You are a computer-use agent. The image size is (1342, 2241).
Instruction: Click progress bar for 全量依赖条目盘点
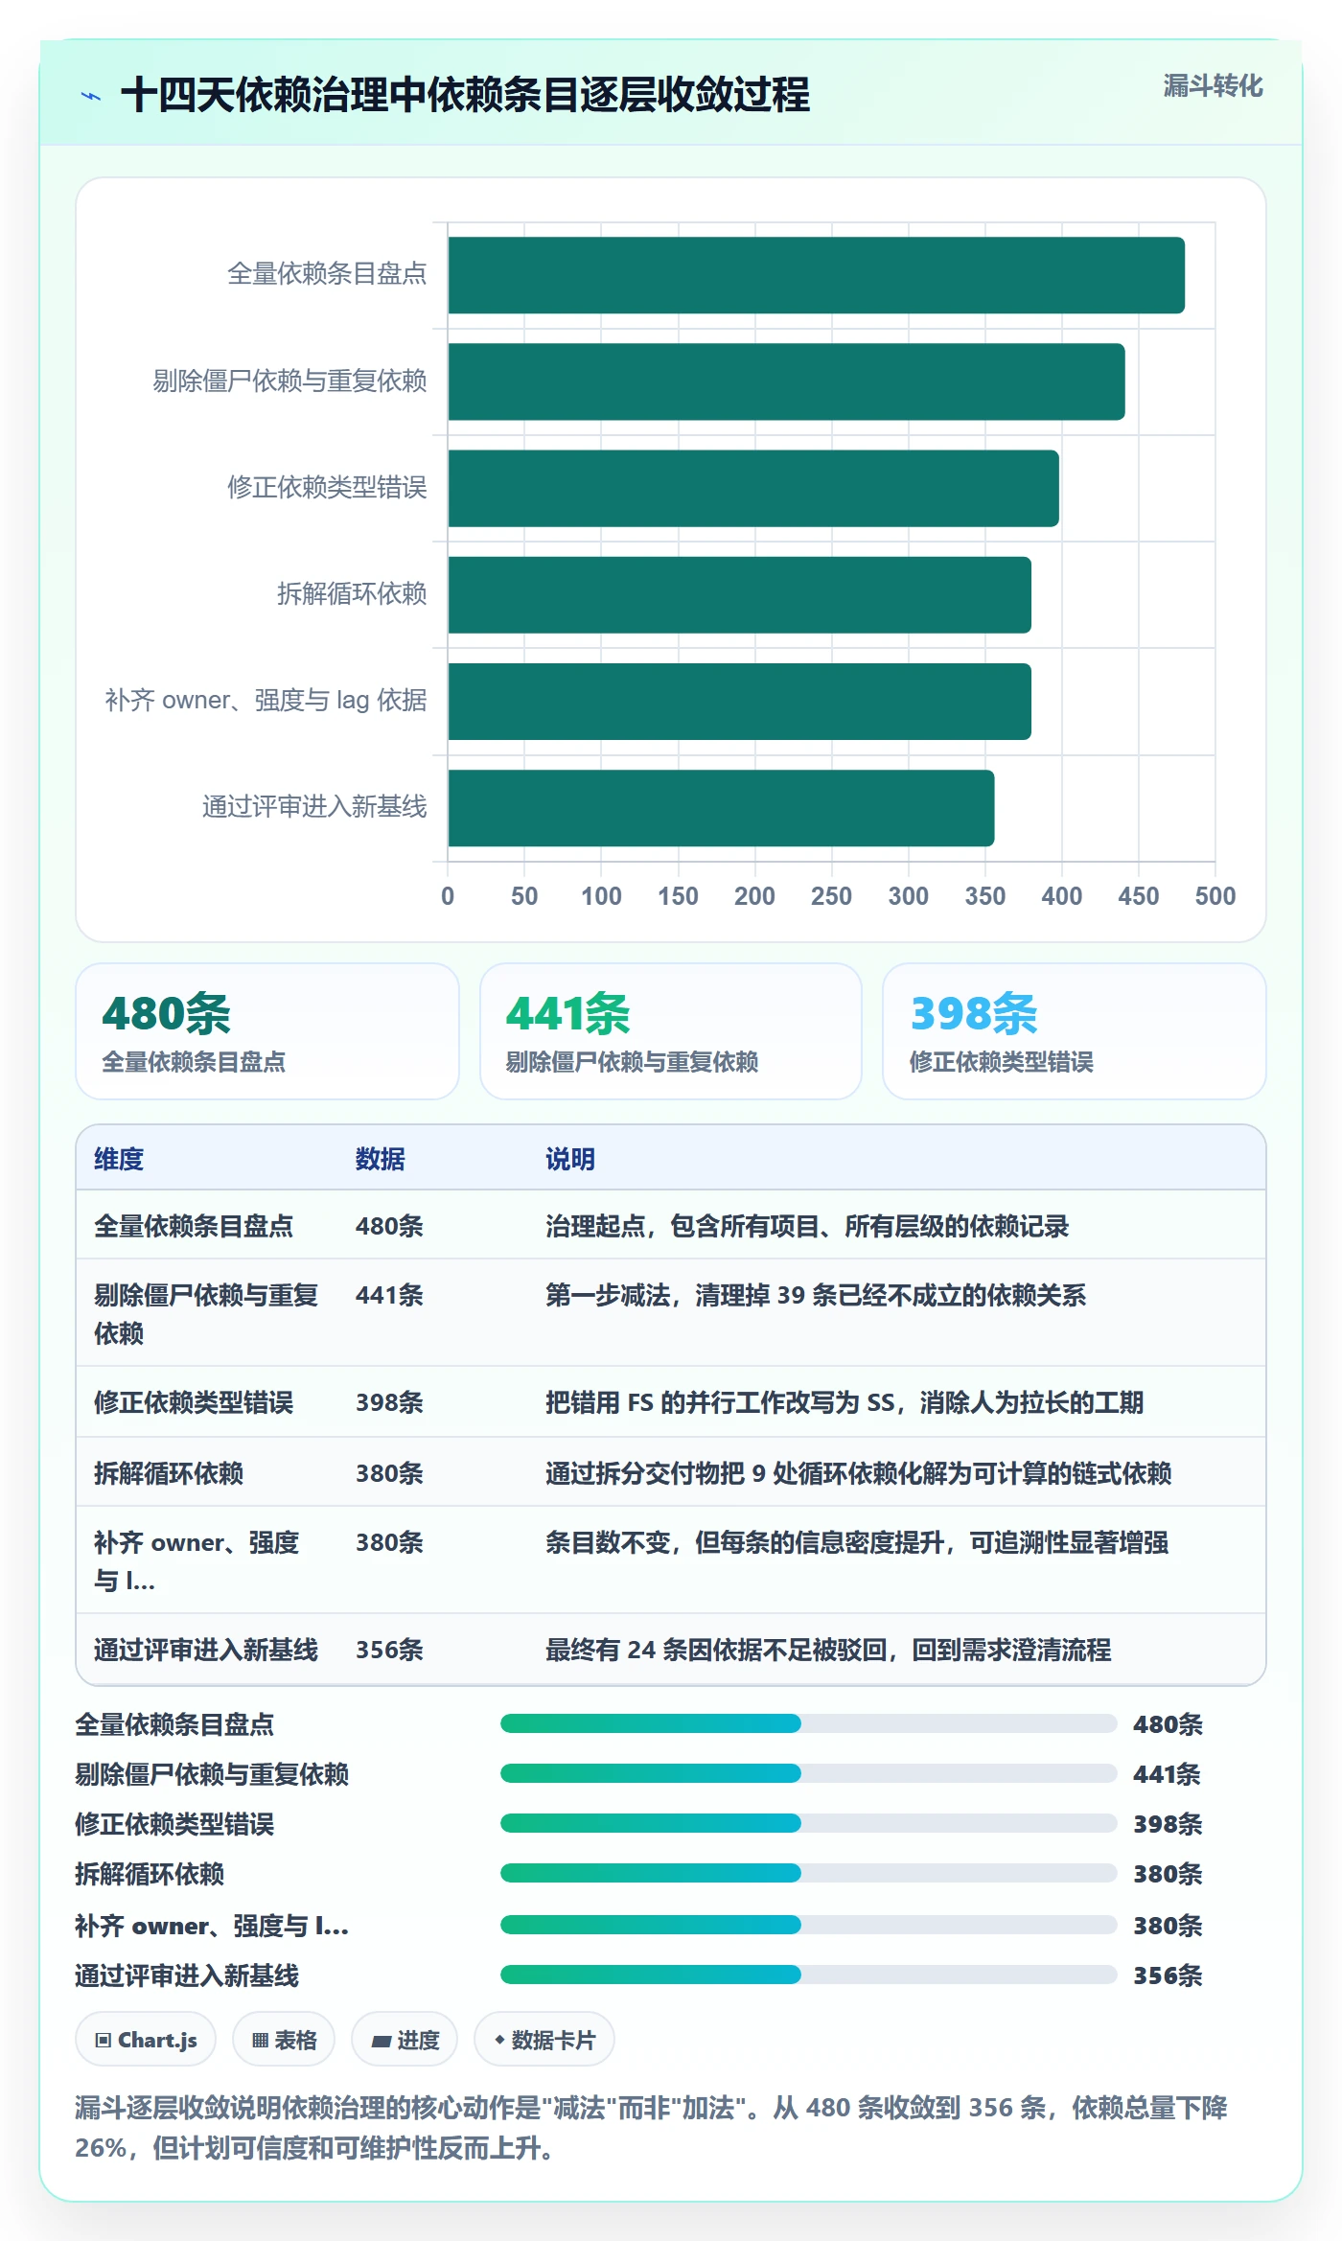pyautogui.click(x=808, y=1723)
